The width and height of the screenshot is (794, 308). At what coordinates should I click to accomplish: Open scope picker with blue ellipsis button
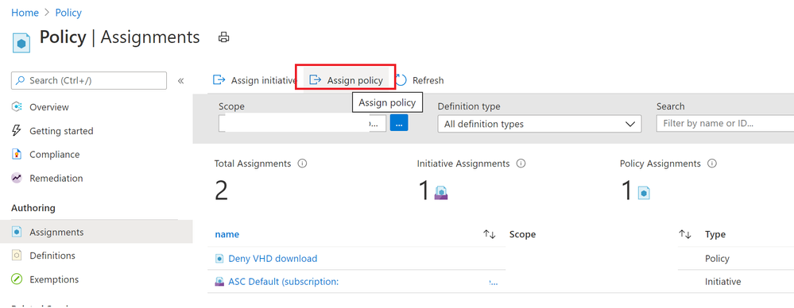[399, 123]
